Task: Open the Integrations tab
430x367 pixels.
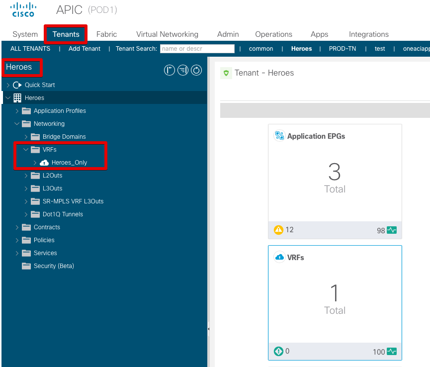Action: coord(369,34)
